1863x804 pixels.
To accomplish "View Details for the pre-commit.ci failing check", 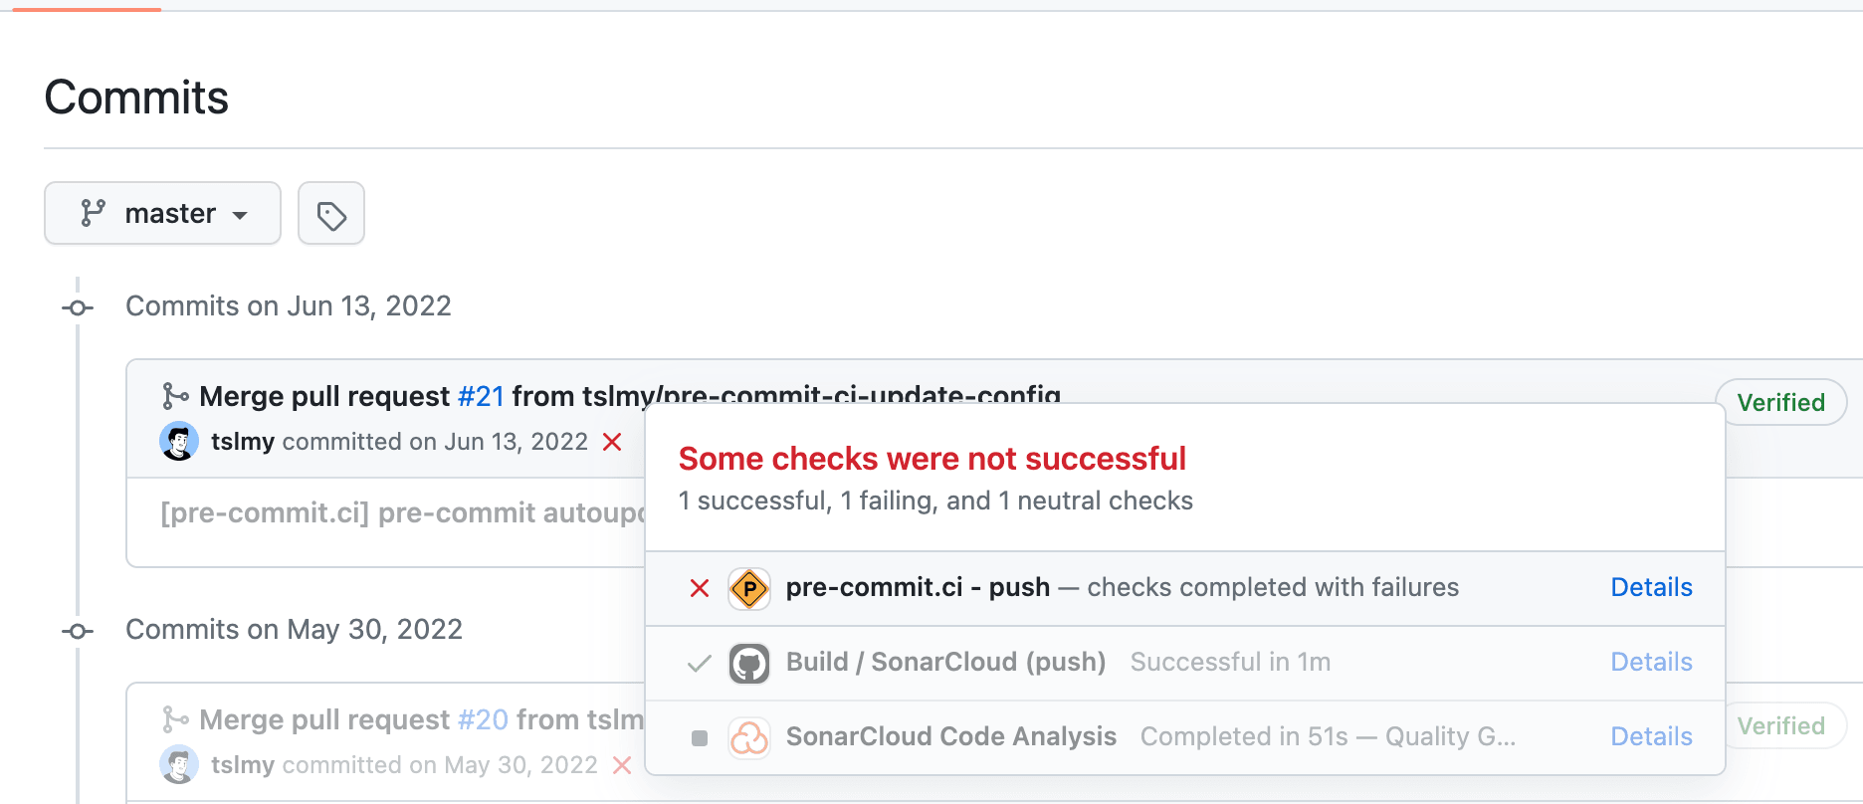I will (1651, 588).
